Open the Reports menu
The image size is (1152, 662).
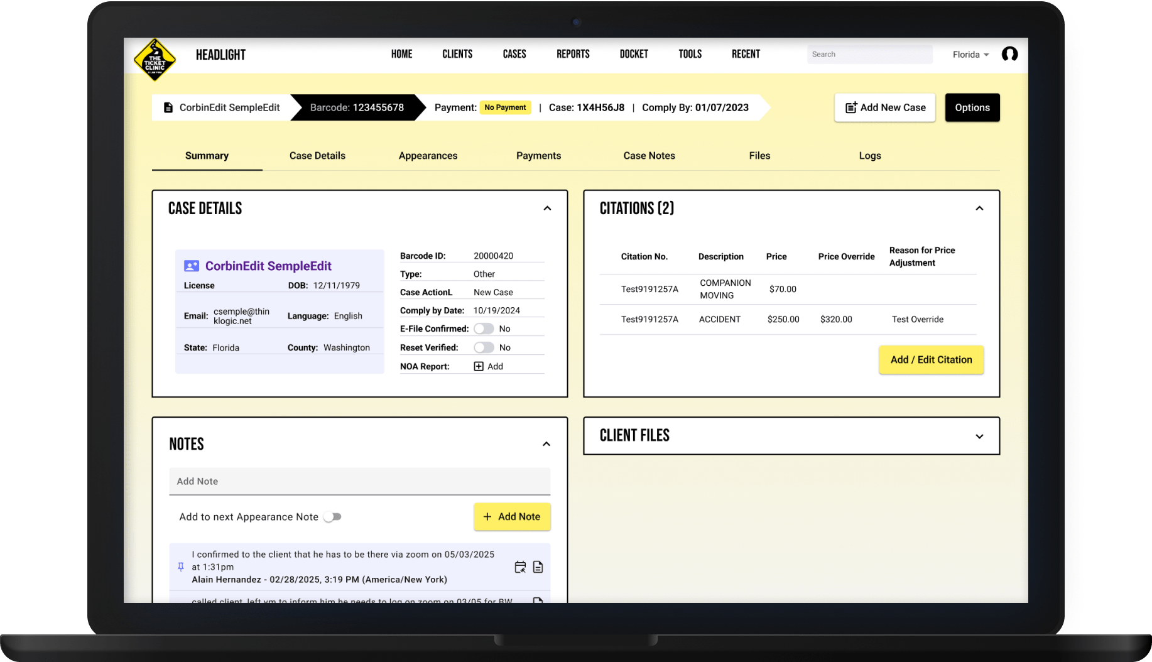pyautogui.click(x=573, y=54)
